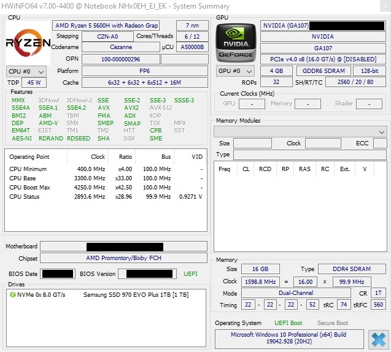Click the 4 GB GPU memory value
Screen dimensions: 391x352
[276, 71]
